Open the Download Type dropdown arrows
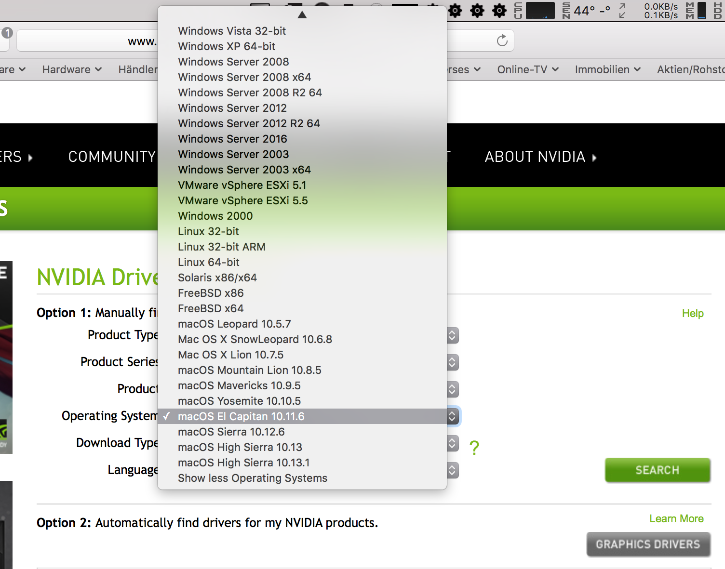 [452, 443]
